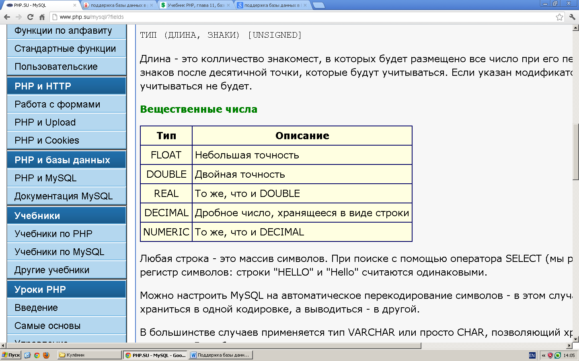The width and height of the screenshot is (579, 361).
Task: Open a new tab button
Action: click(318, 5)
